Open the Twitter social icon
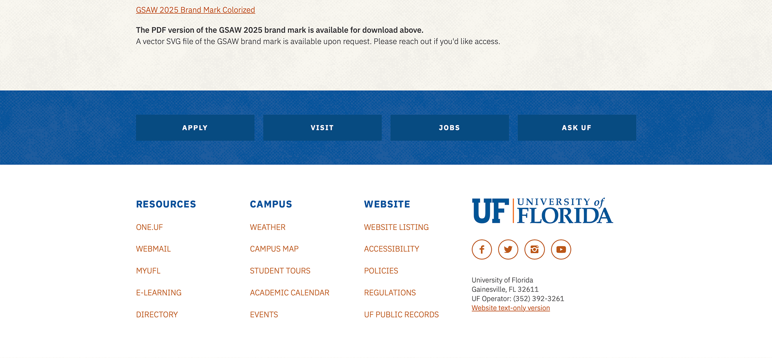 [508, 250]
